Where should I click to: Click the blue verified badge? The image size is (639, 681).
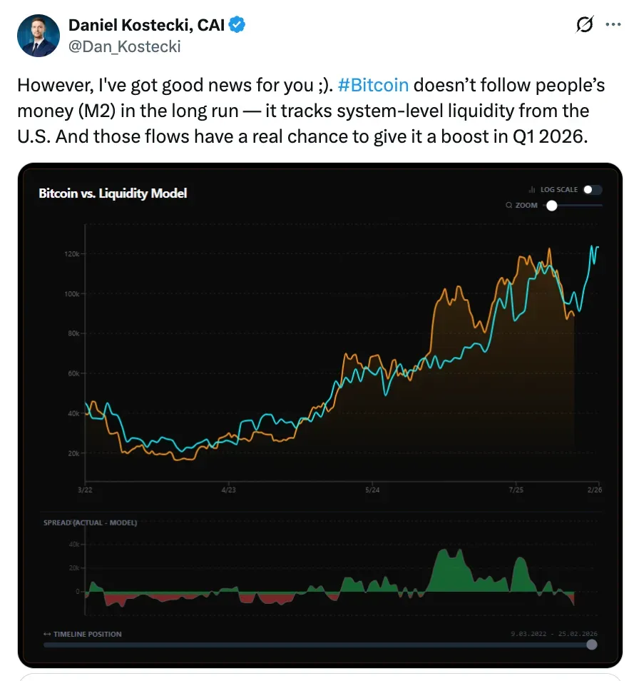(235, 24)
